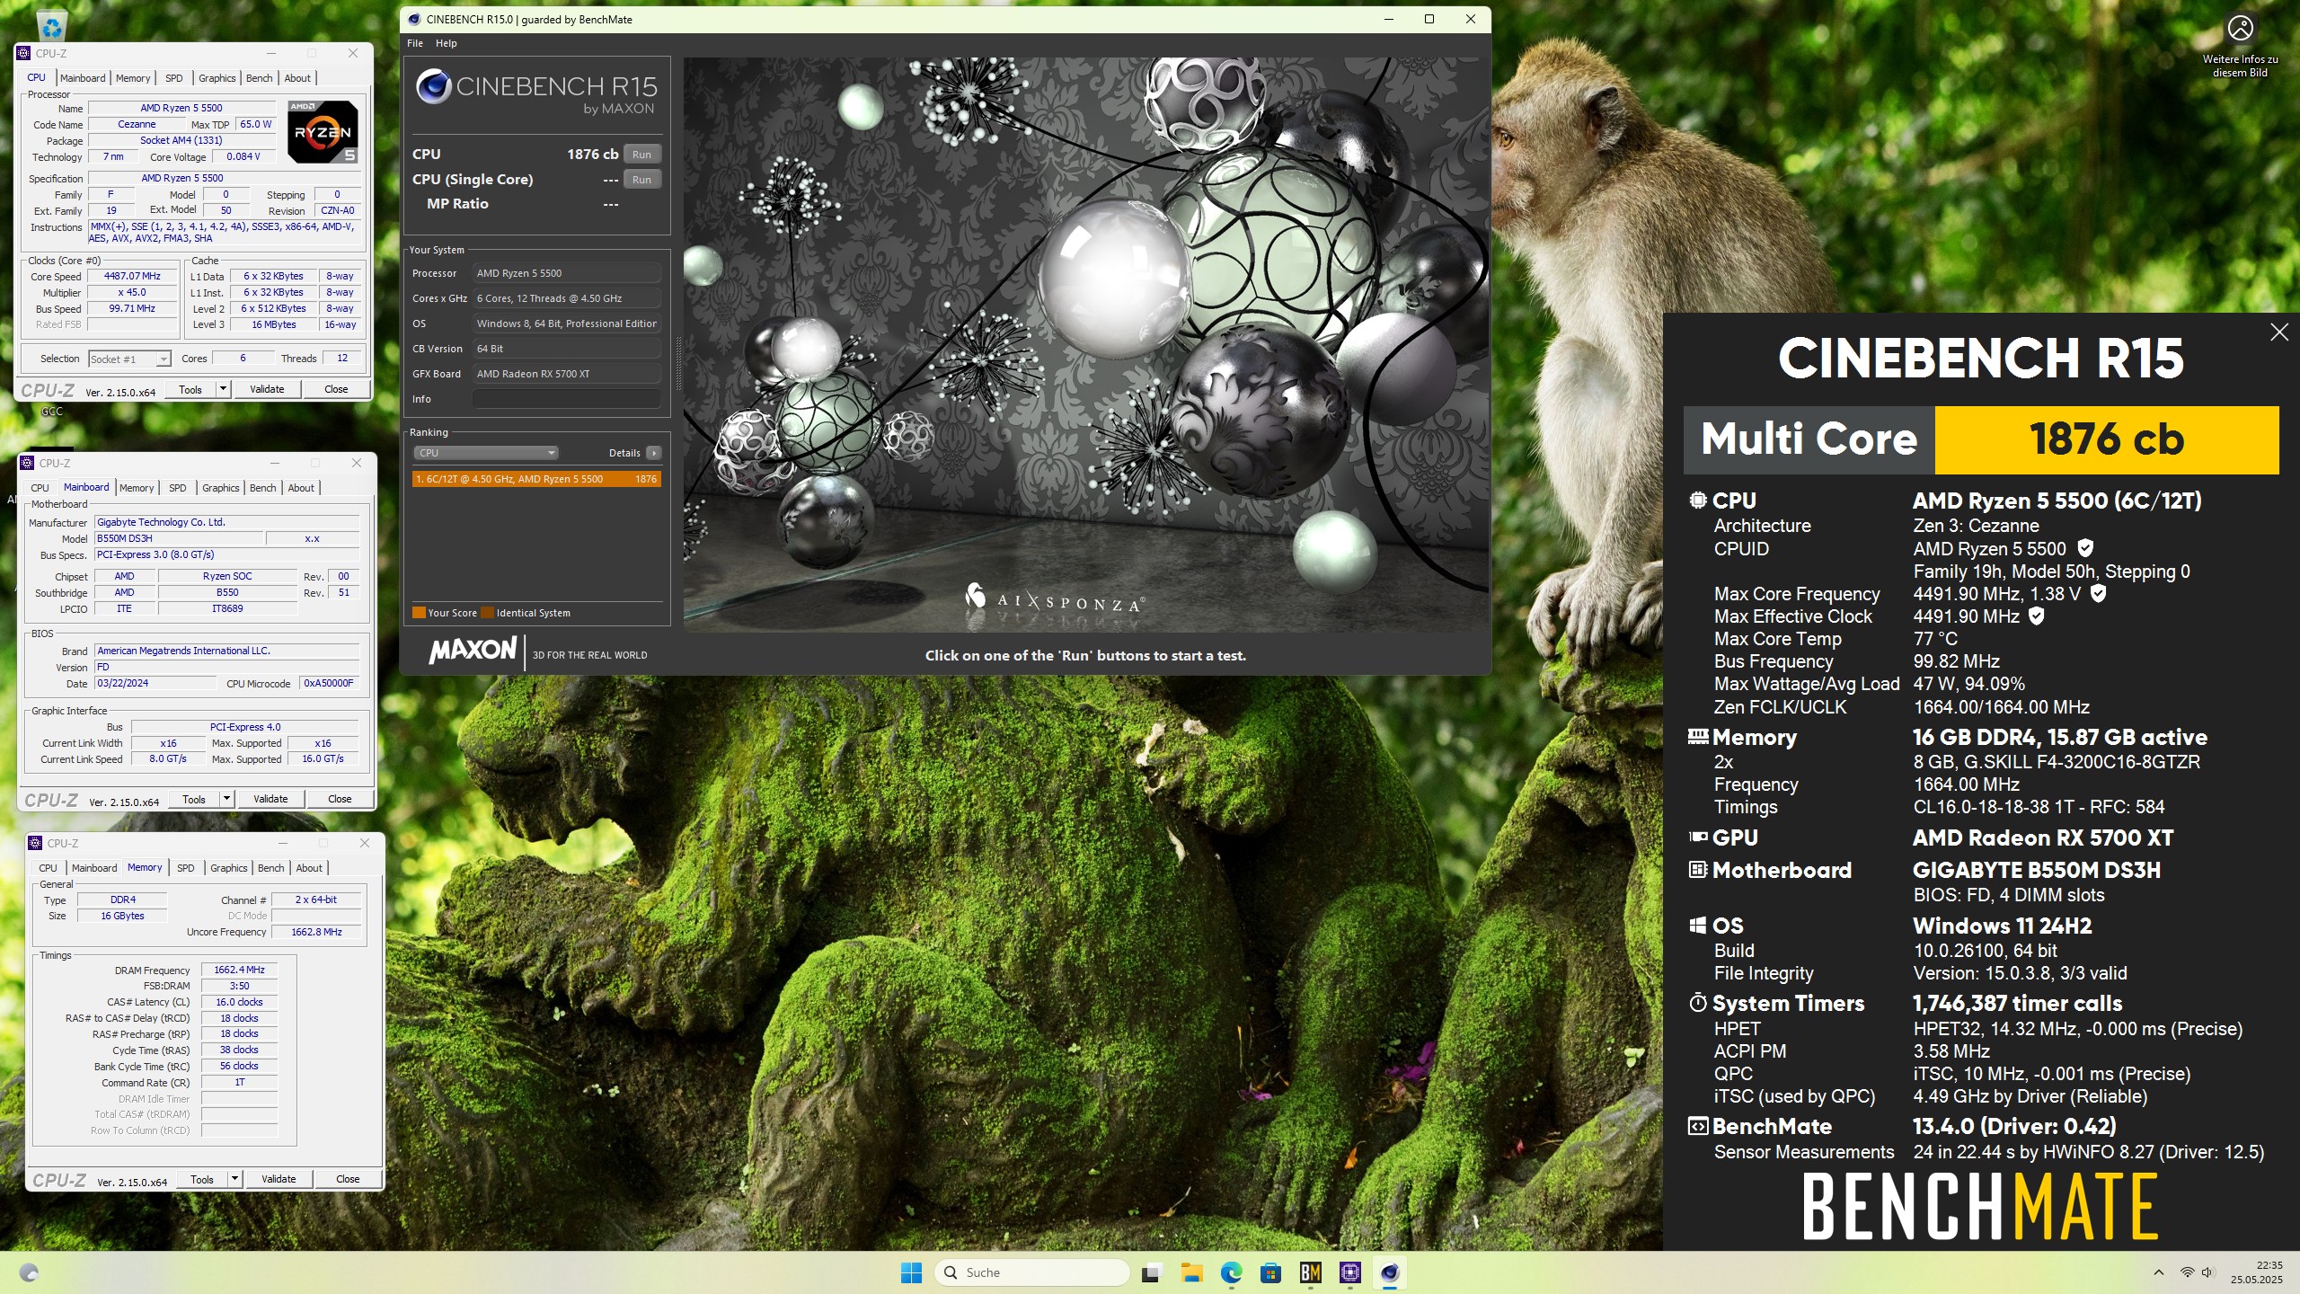Open About tab in Memory CPU-Z window

click(x=309, y=868)
